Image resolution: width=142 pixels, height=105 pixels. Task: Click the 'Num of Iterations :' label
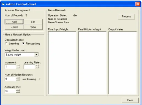[x=58, y=19]
